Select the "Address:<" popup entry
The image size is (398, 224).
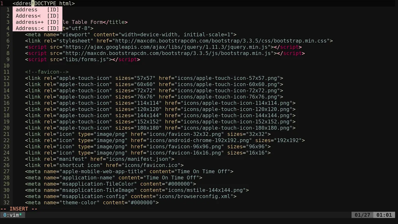(x=37, y=28)
